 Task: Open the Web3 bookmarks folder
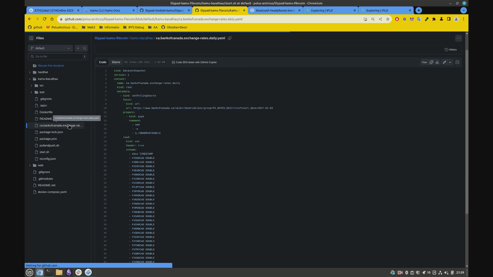tap(89, 27)
